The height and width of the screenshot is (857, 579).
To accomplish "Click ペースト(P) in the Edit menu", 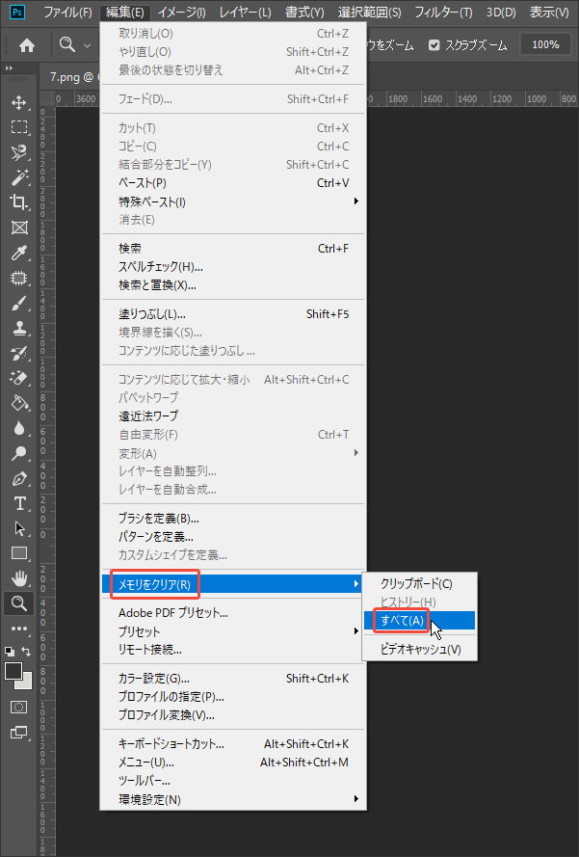I will tap(233, 183).
